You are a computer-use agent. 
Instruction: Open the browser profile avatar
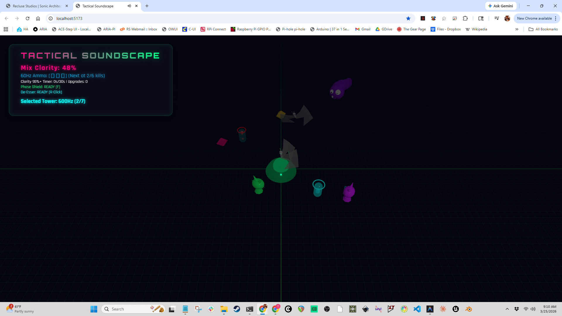[x=507, y=18]
